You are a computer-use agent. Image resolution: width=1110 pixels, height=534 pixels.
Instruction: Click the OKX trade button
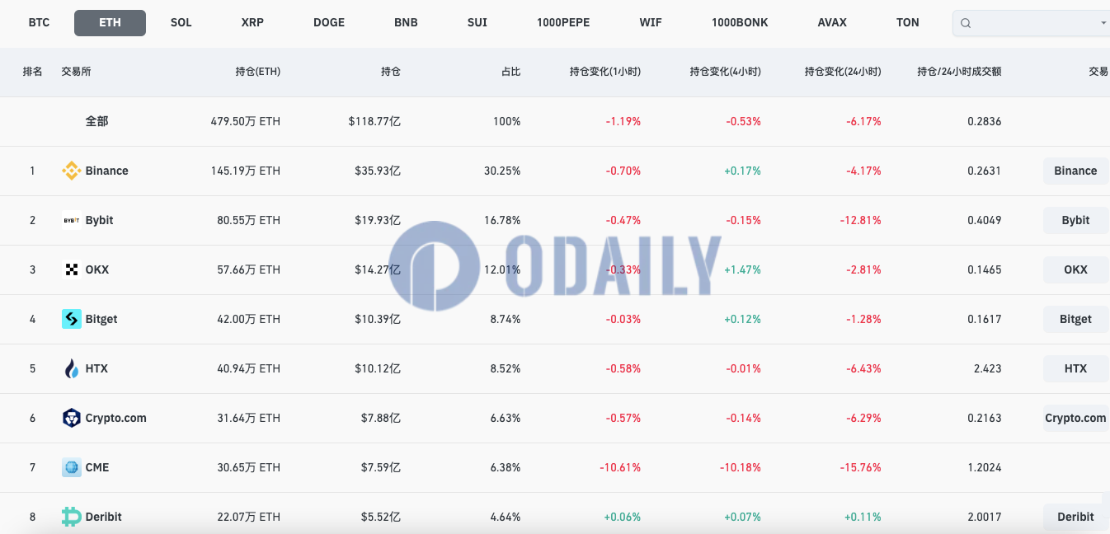point(1076,269)
